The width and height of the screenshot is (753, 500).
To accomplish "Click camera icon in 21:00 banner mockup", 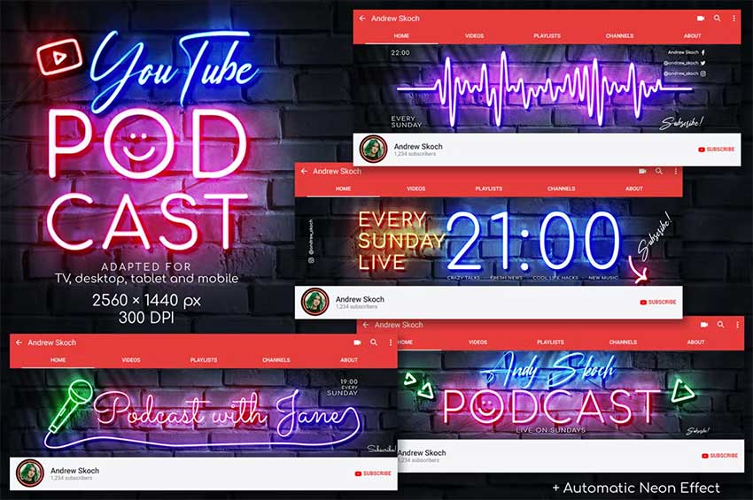I will click(x=642, y=171).
